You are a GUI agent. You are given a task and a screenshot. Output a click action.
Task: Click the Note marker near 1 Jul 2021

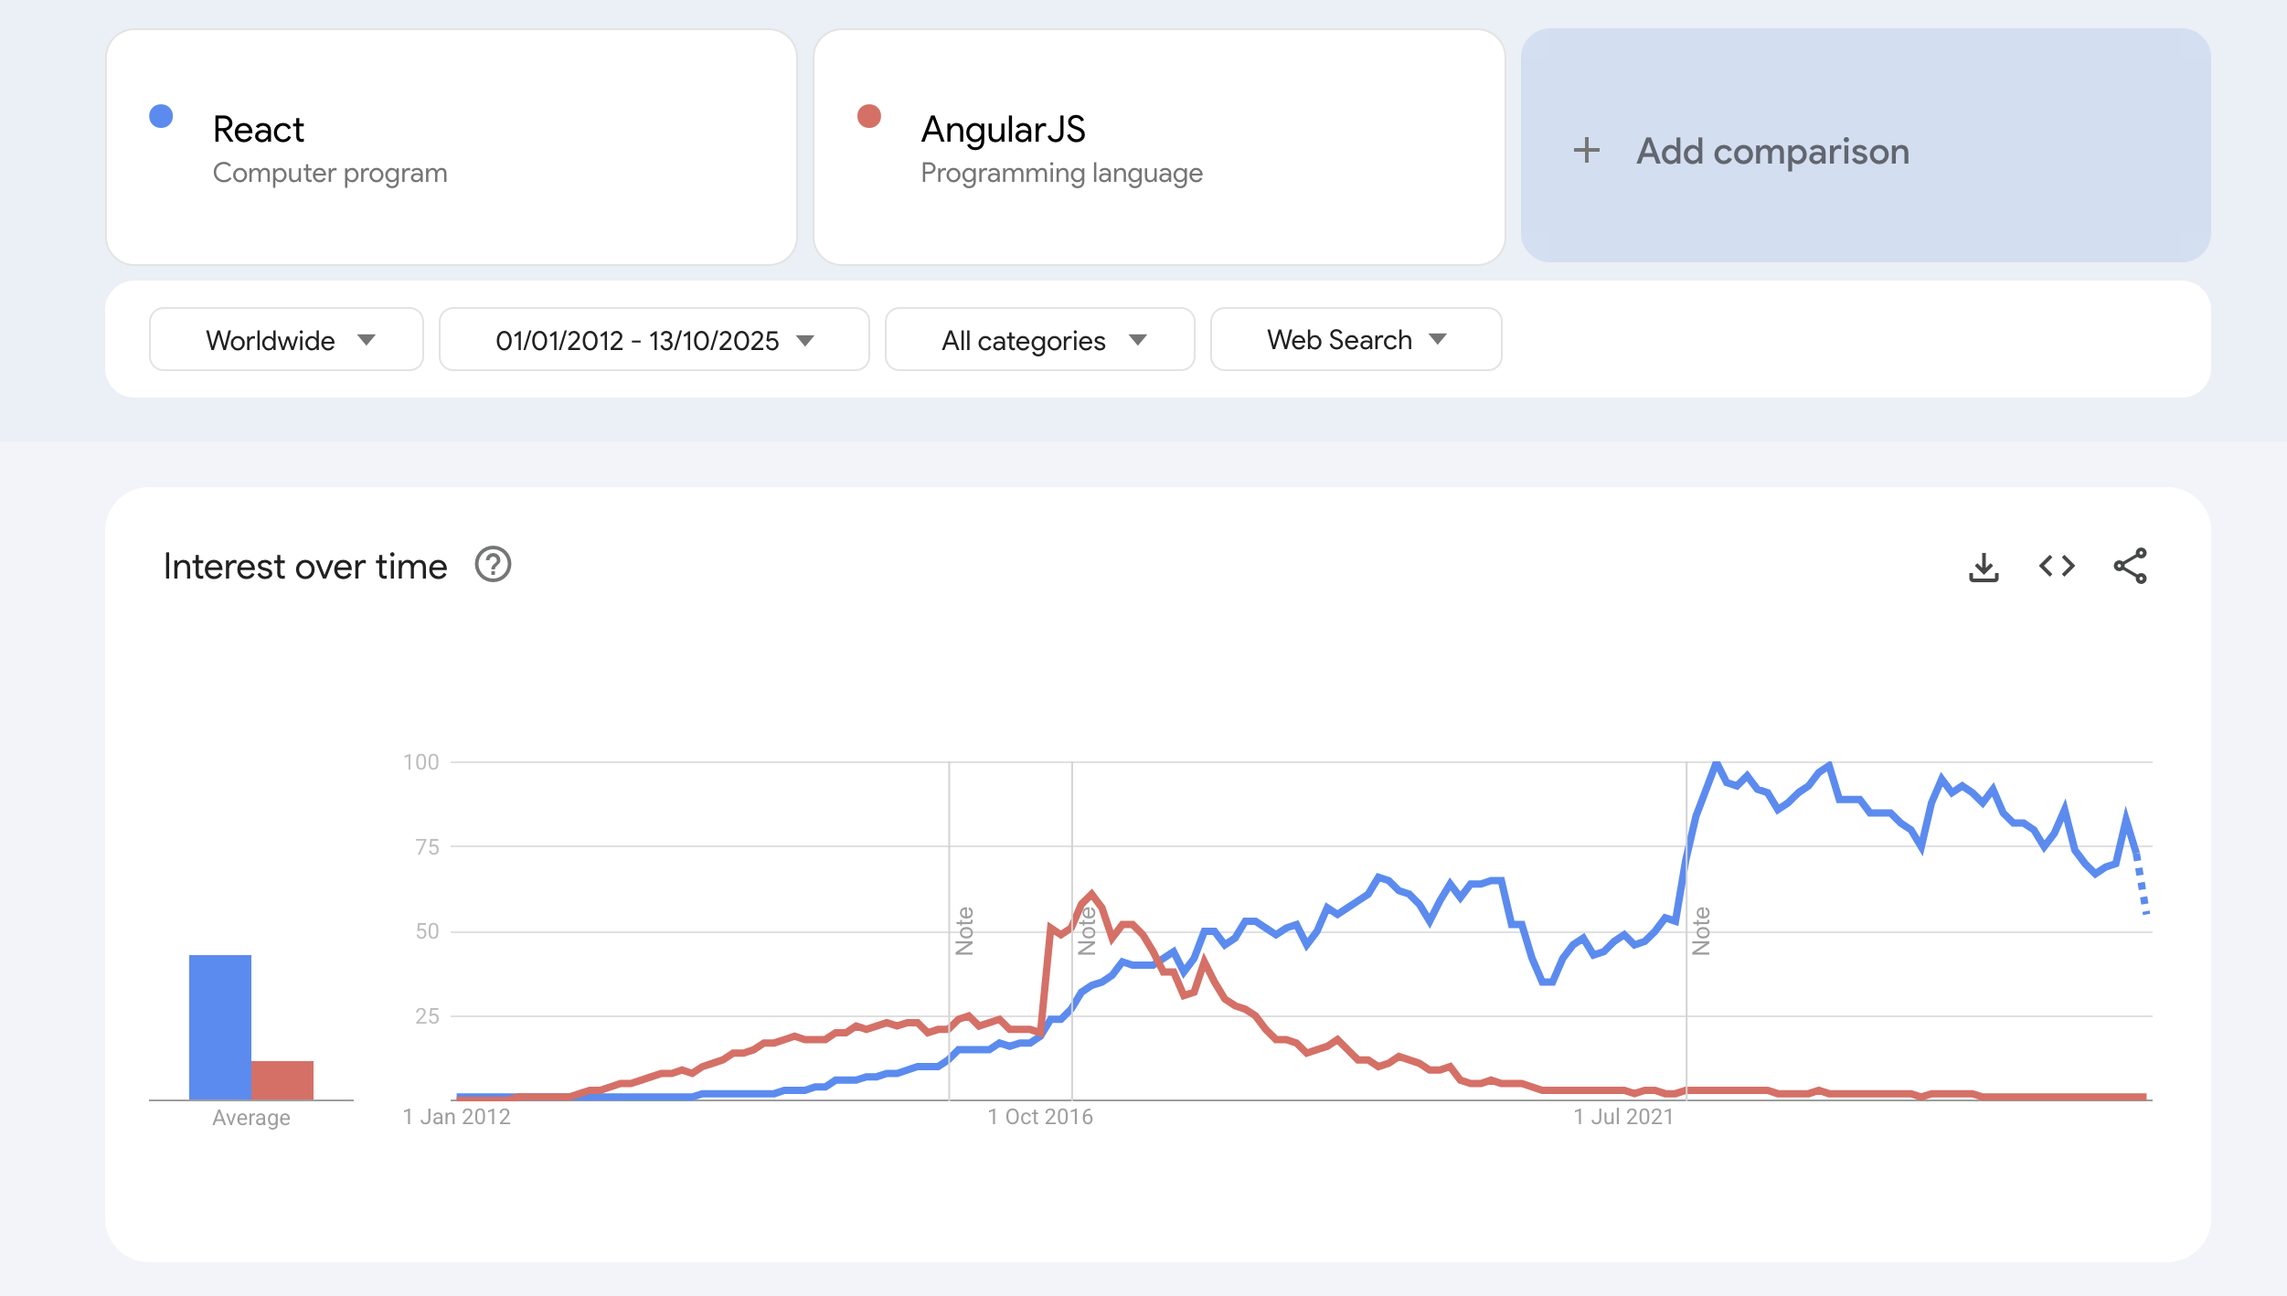(x=1700, y=930)
